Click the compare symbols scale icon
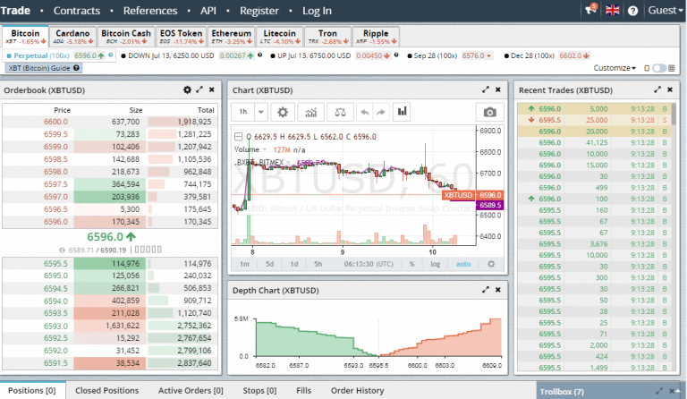This screenshot has height=399, width=687. [x=340, y=112]
